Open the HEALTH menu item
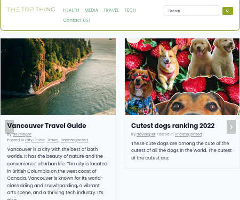 point(71,10)
